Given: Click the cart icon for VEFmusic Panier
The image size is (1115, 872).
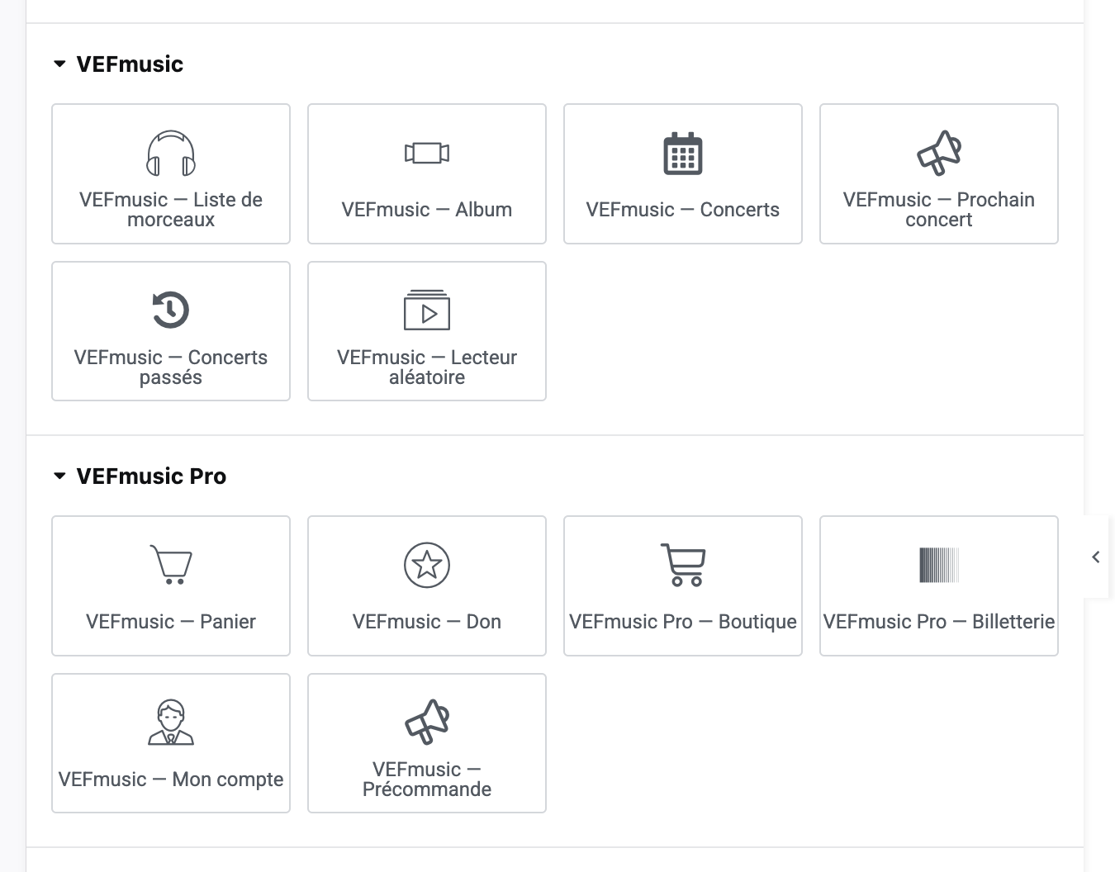Looking at the screenshot, I should (x=171, y=565).
